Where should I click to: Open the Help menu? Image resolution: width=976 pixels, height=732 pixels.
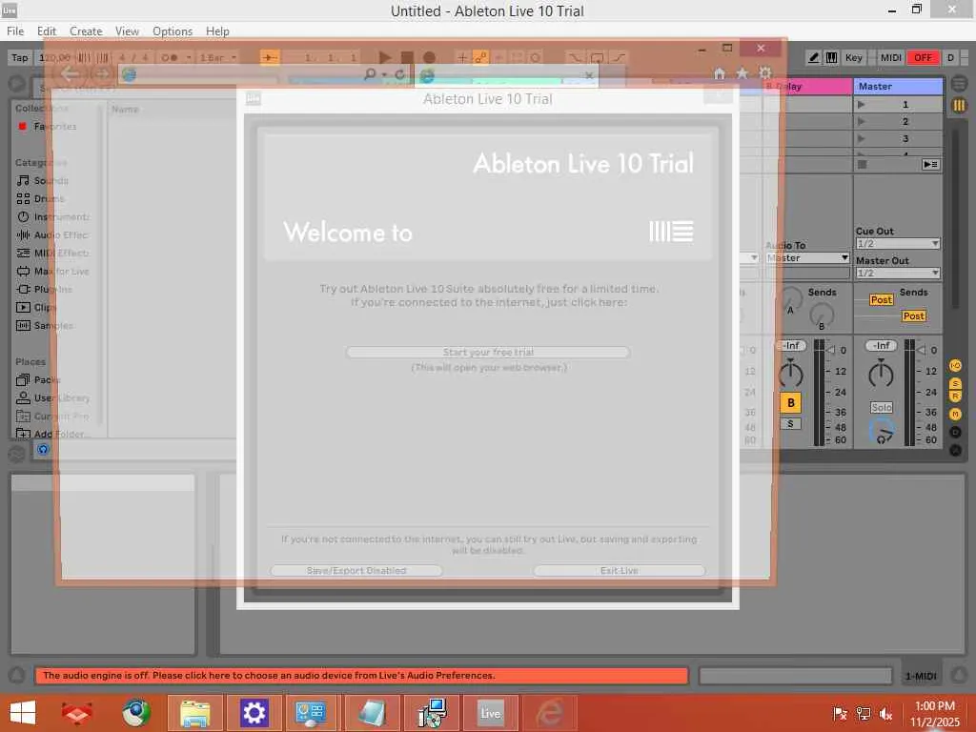coord(217,31)
